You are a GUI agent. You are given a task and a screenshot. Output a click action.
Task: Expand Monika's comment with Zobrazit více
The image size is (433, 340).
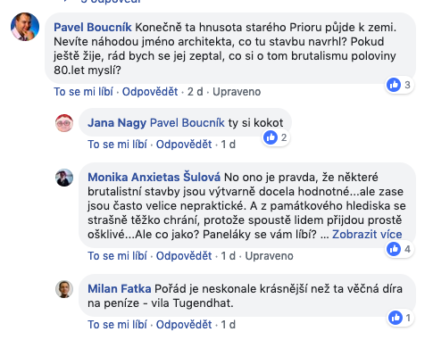(x=367, y=235)
